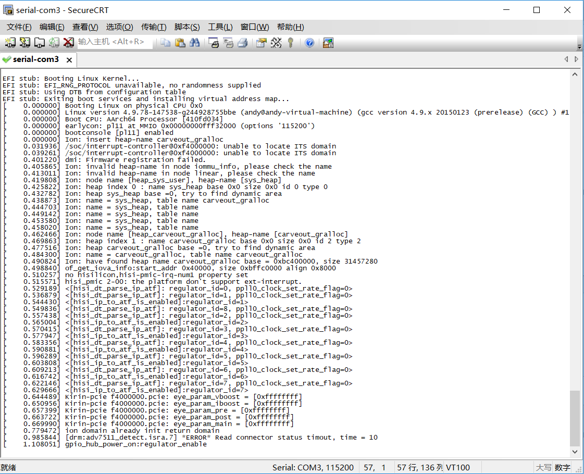Click the Paste clipboard icon
The image size is (584, 474).
click(180, 43)
